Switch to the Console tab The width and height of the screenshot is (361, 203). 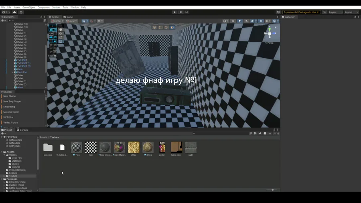tap(22, 130)
